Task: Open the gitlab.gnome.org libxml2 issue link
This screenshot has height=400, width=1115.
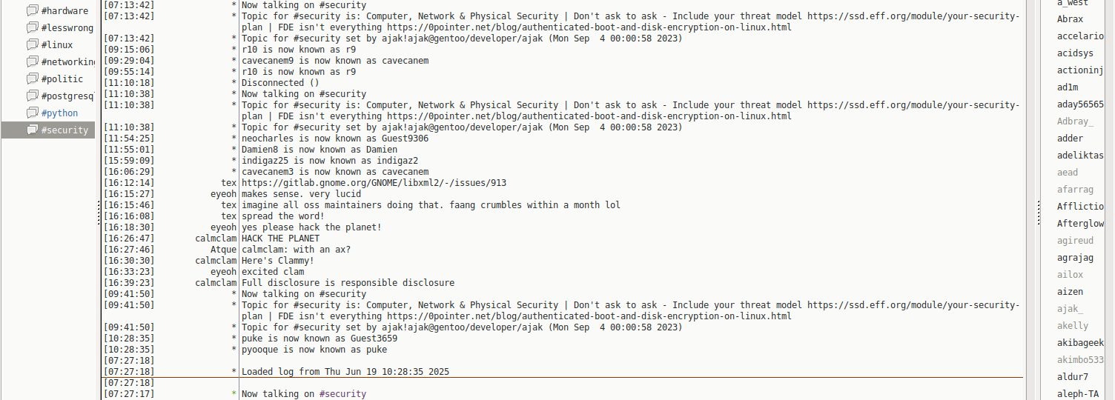Action: tap(374, 183)
